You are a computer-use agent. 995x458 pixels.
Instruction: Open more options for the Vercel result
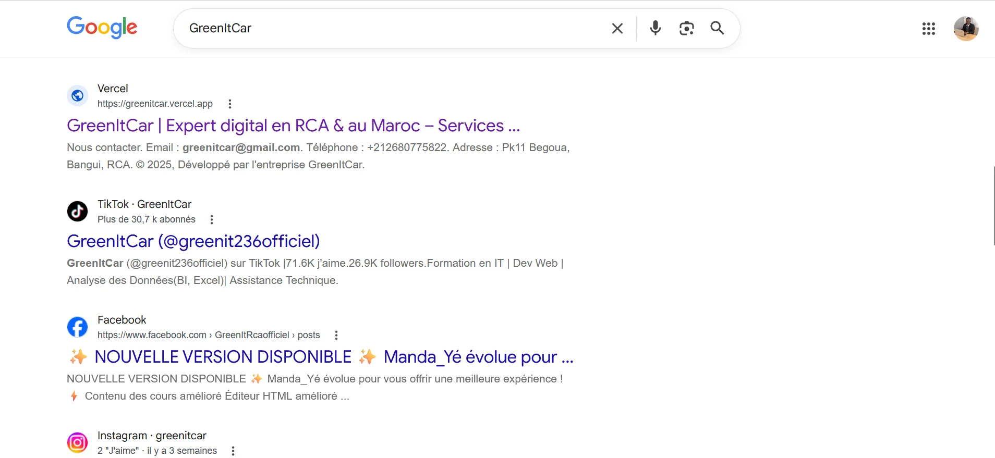230,104
